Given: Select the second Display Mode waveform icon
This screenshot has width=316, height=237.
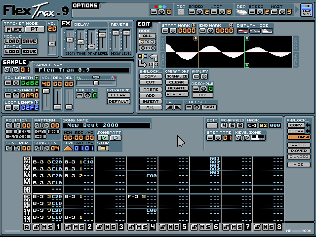Looking at the screenshot, I should pos(255,31).
